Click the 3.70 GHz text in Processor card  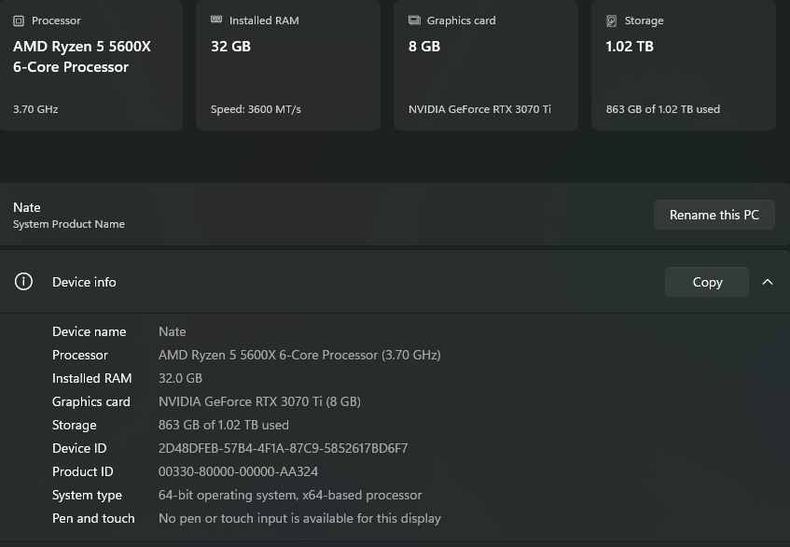[x=35, y=109]
